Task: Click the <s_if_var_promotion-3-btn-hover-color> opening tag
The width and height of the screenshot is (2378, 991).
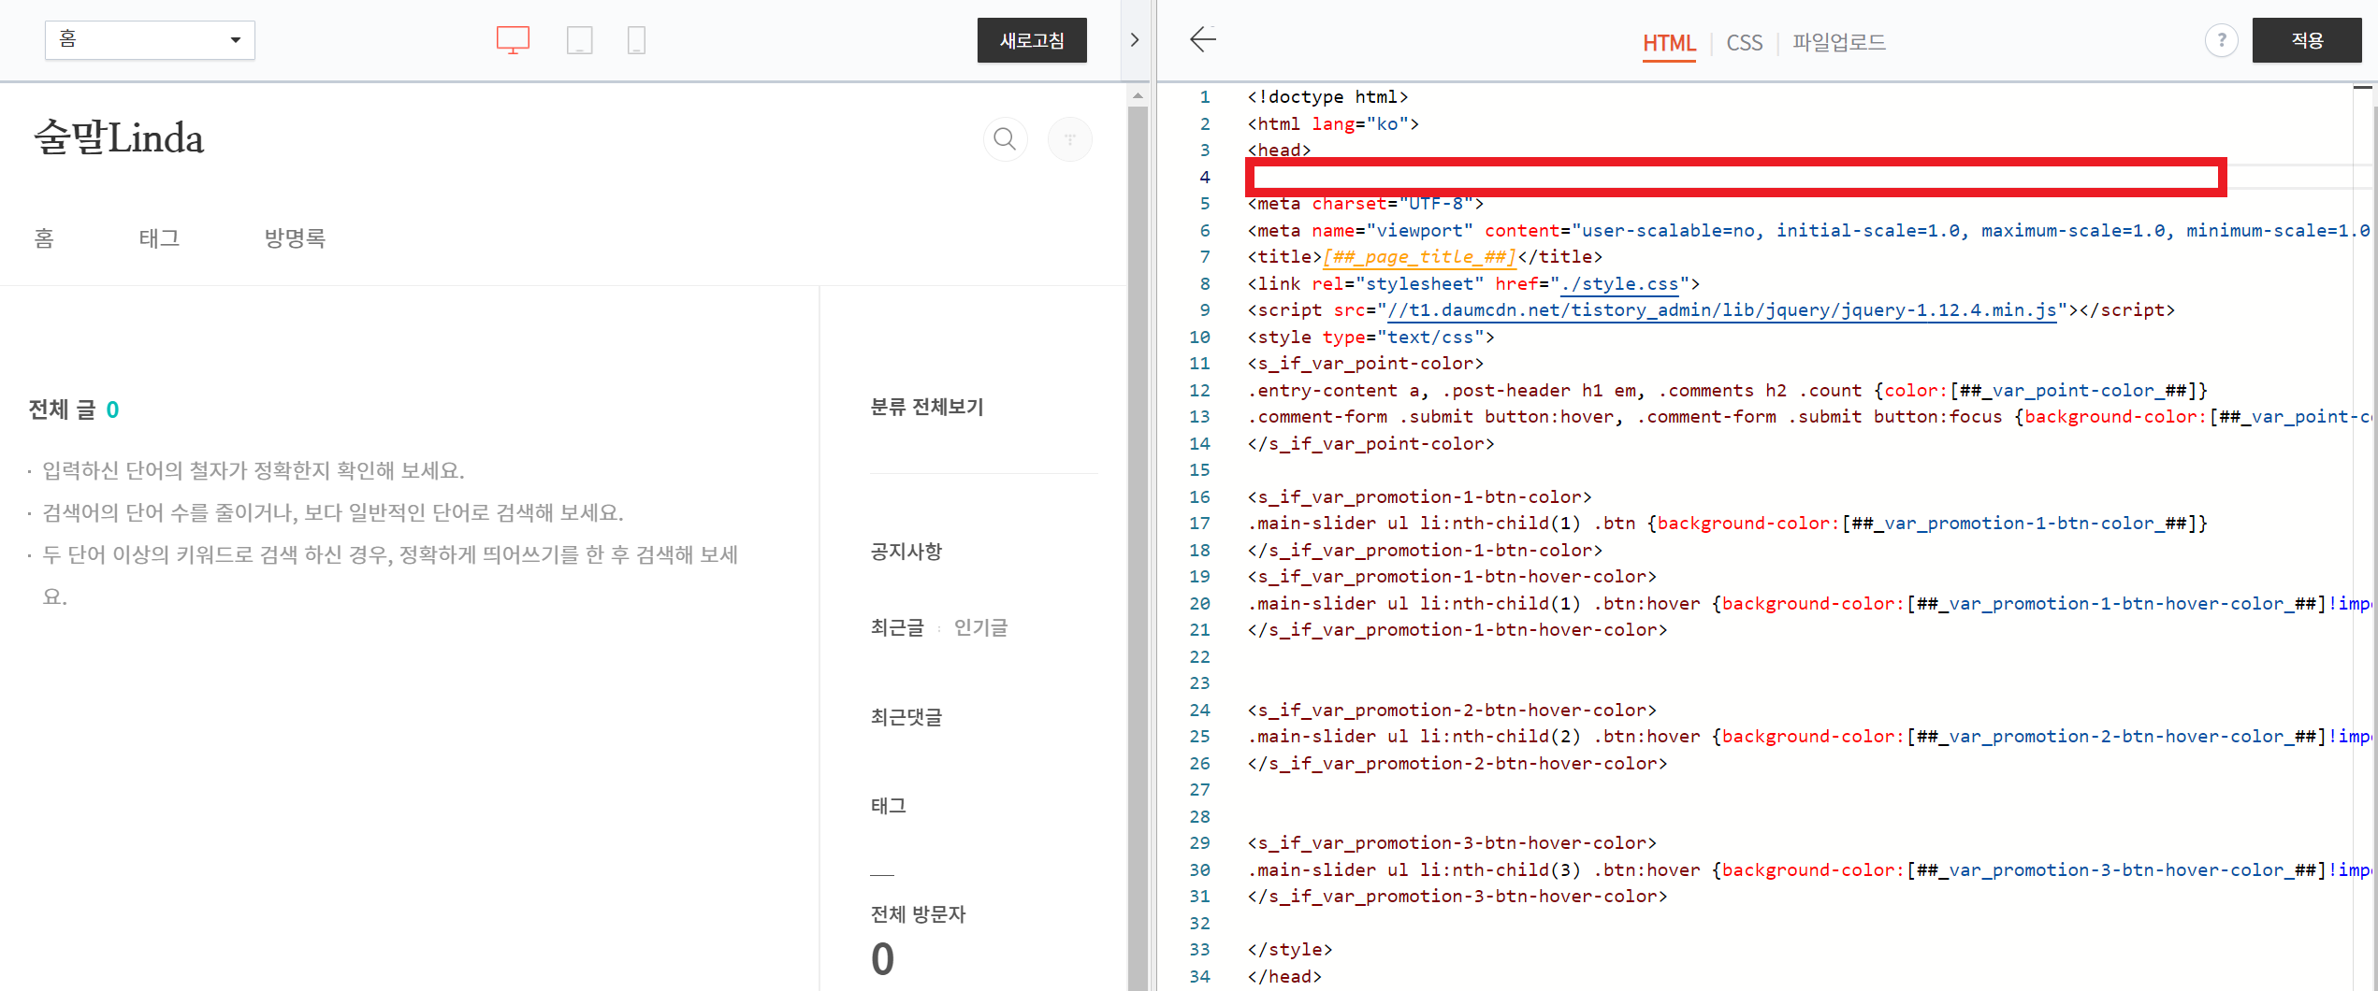Action: coord(1452,843)
